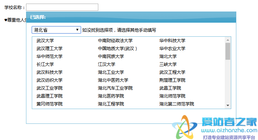
Task: Click the 学校名称 input field
Action: pos(62,7)
